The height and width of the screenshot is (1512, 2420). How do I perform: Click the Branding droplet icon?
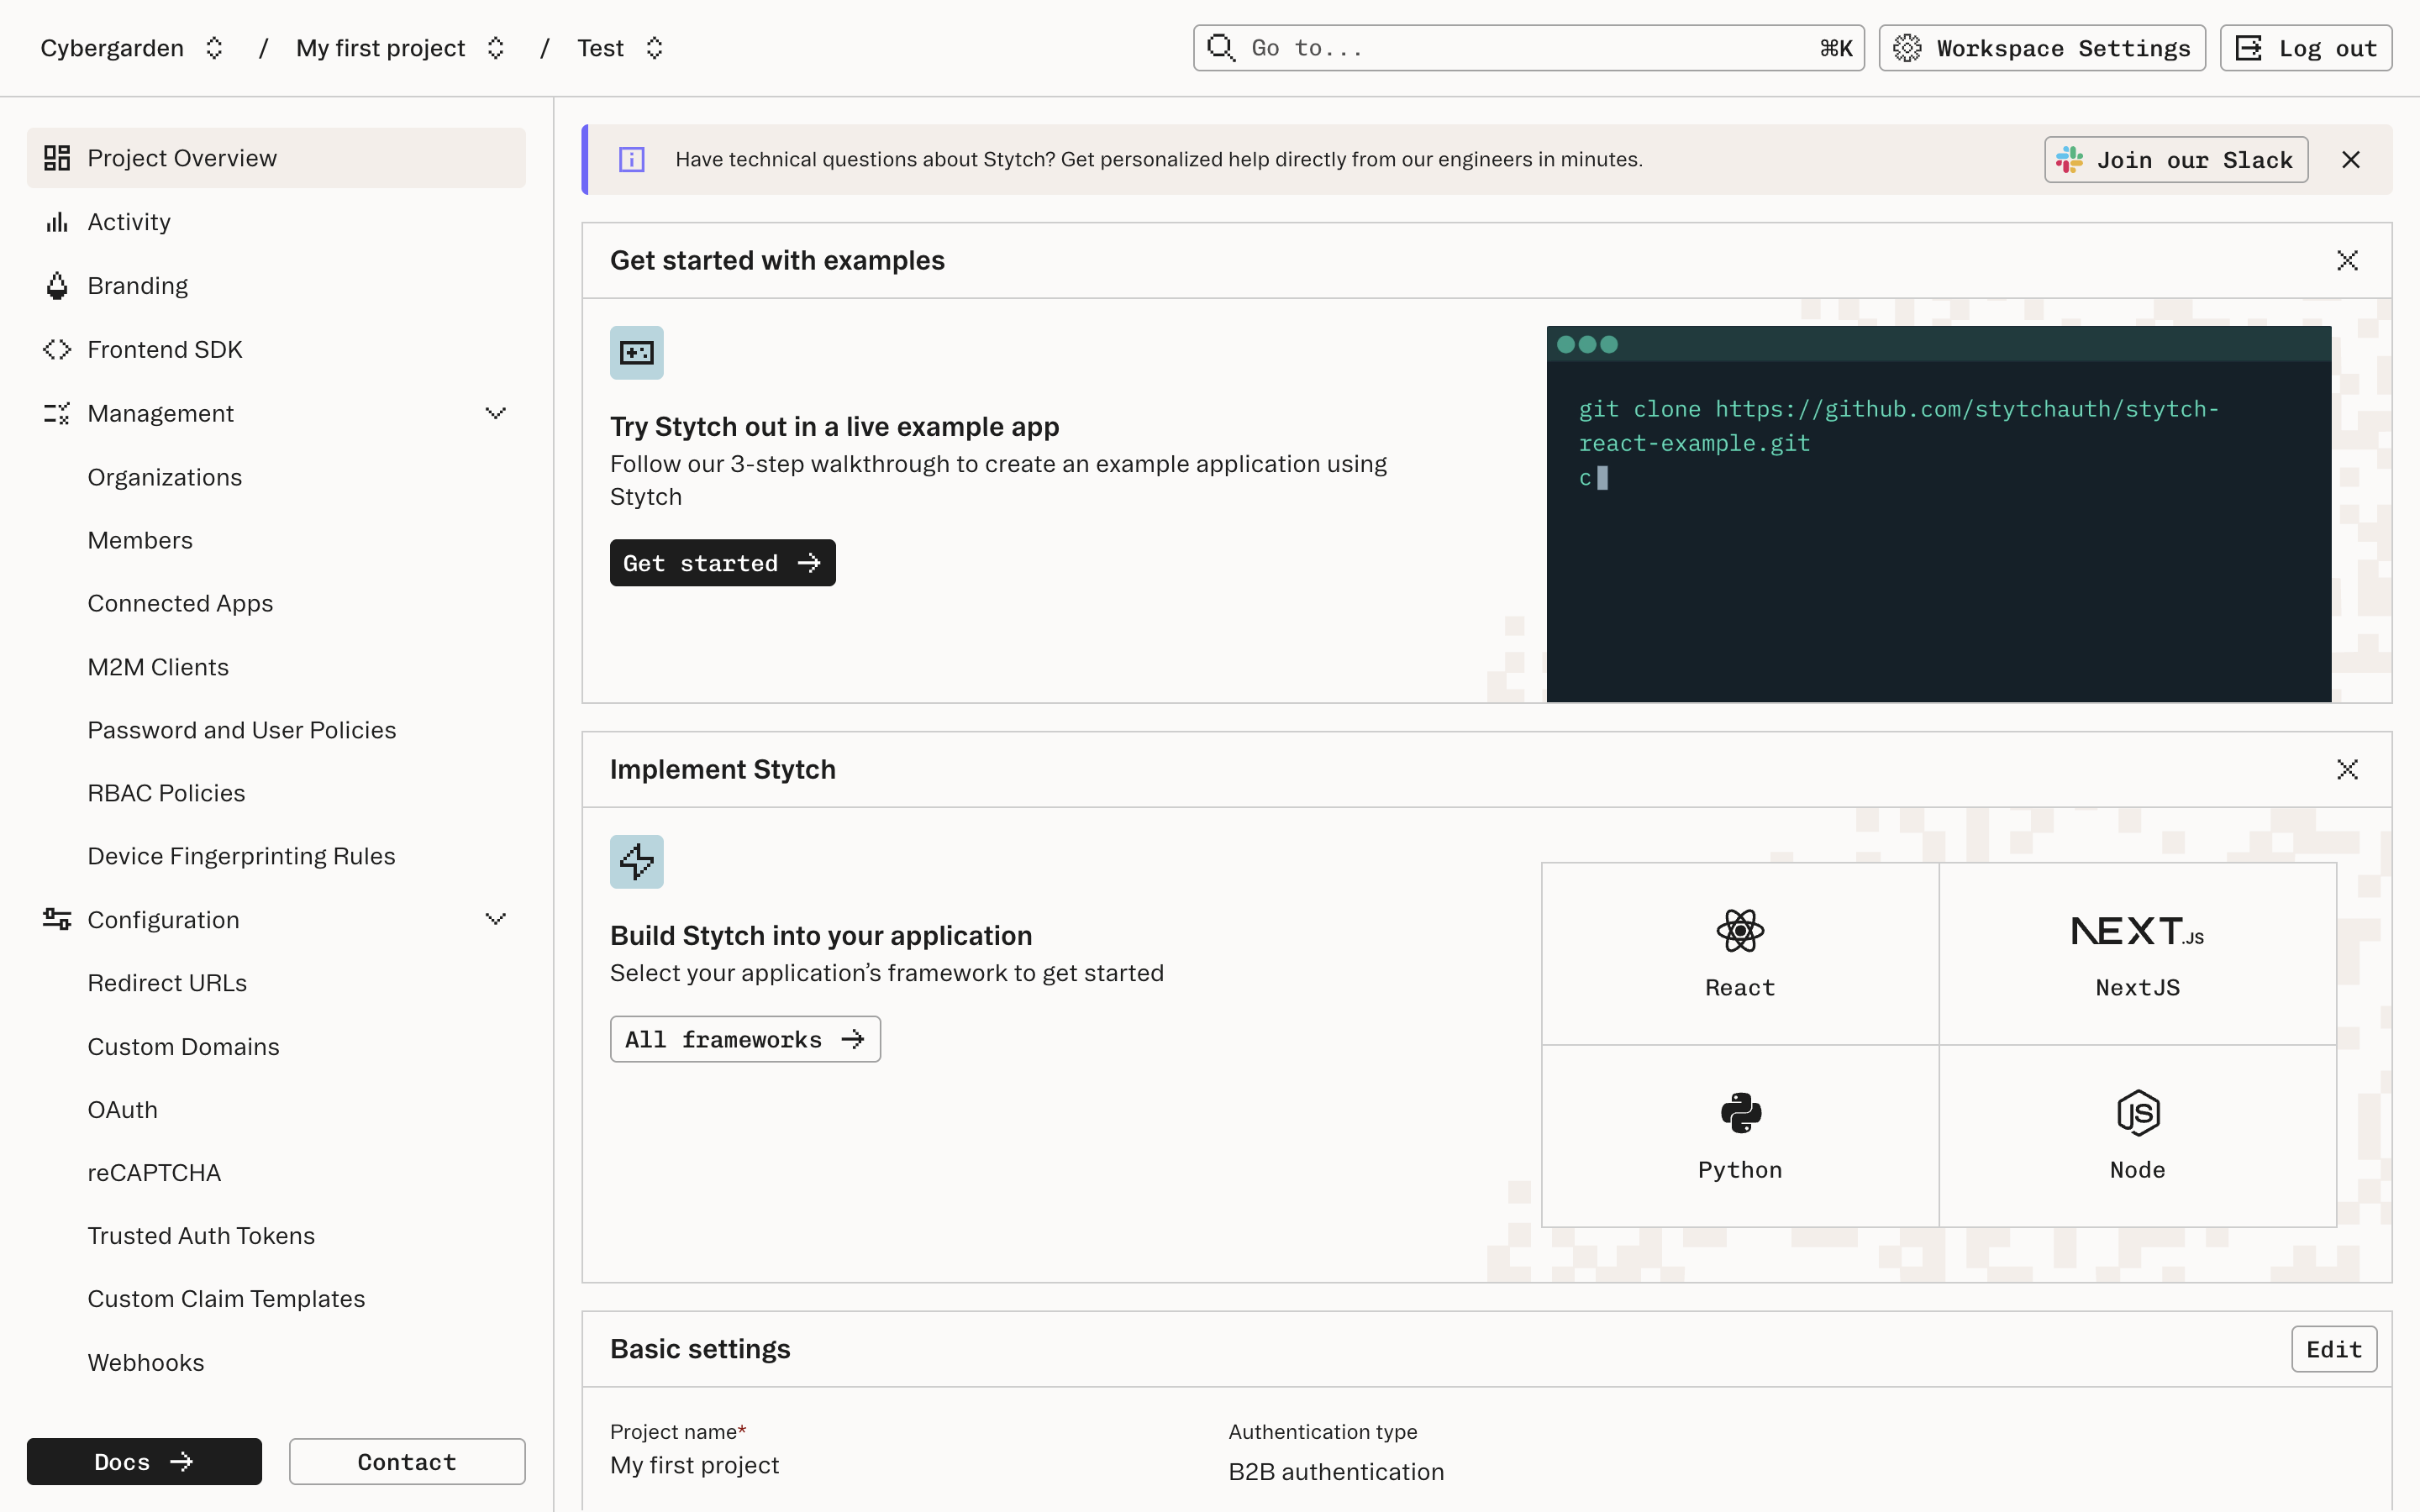click(57, 286)
